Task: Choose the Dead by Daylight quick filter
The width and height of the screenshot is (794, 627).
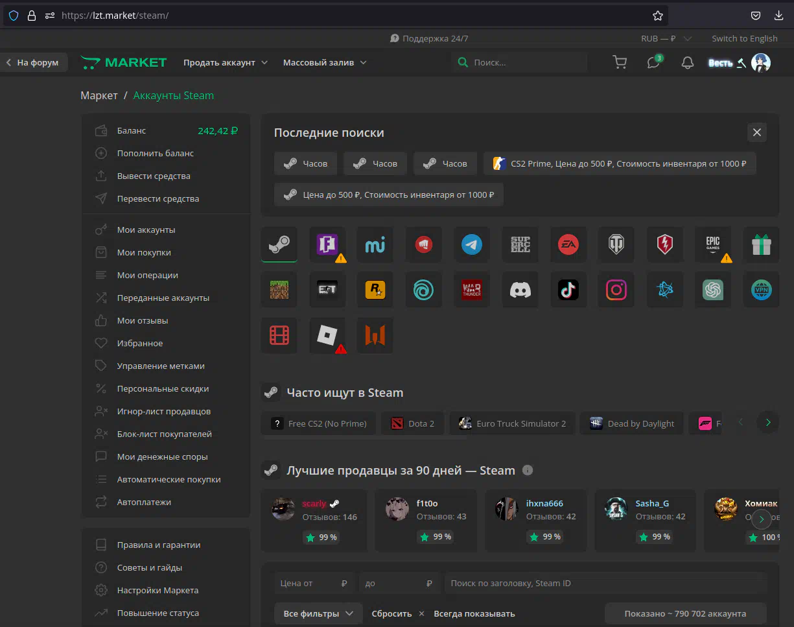Action: (x=632, y=423)
